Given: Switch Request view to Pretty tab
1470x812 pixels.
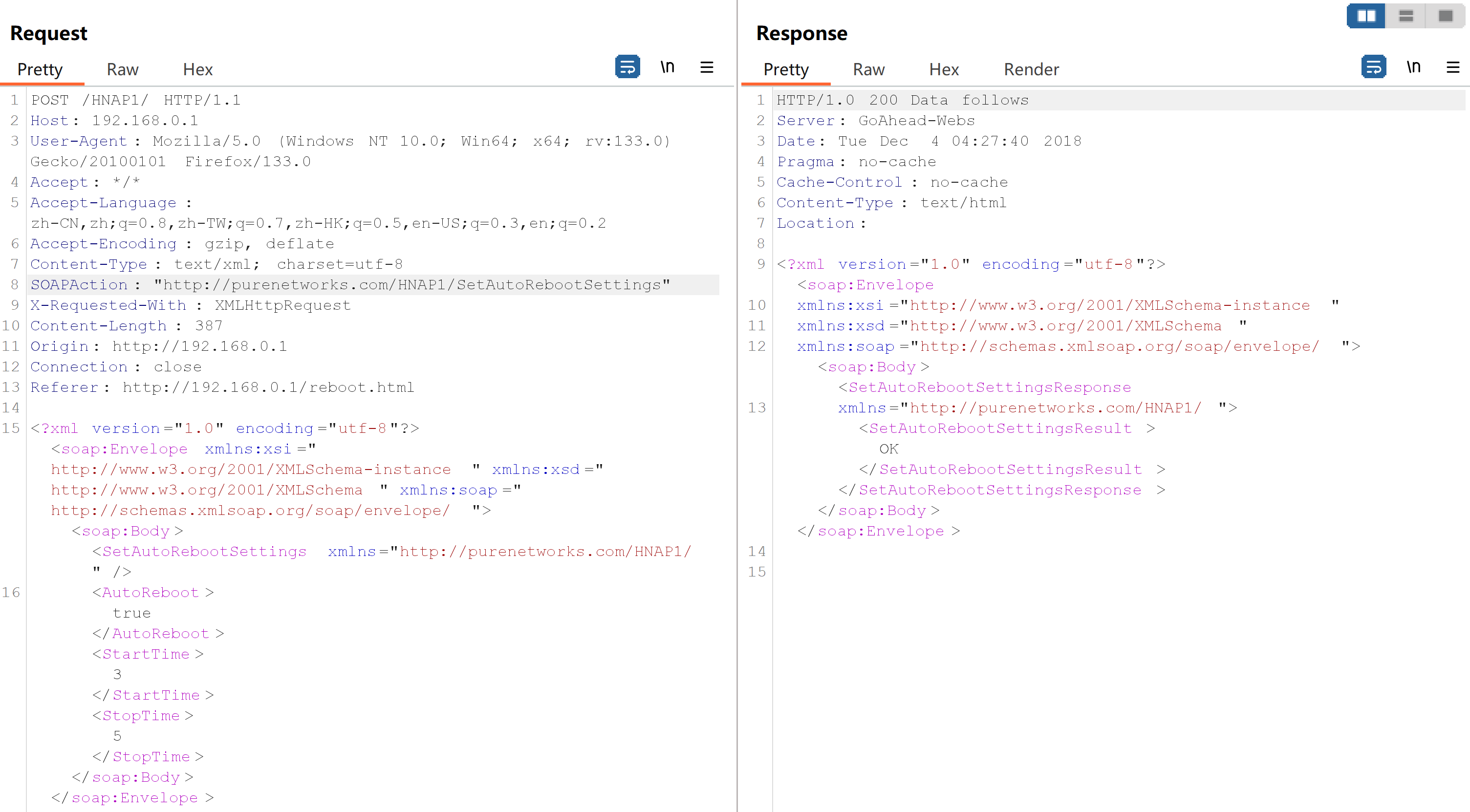Looking at the screenshot, I should (40, 69).
